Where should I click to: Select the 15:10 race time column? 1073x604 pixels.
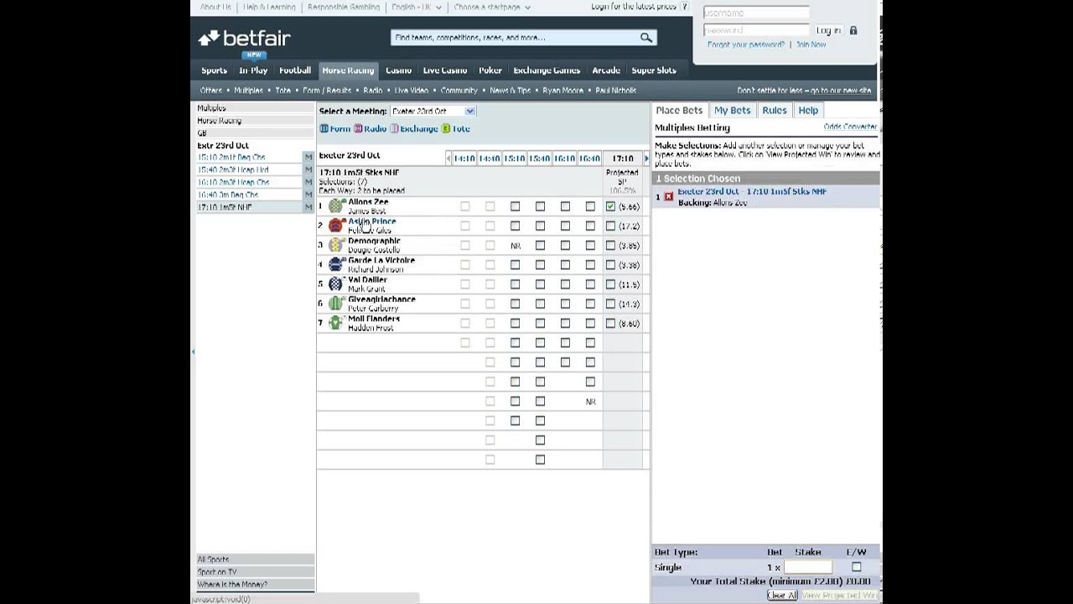click(x=514, y=159)
